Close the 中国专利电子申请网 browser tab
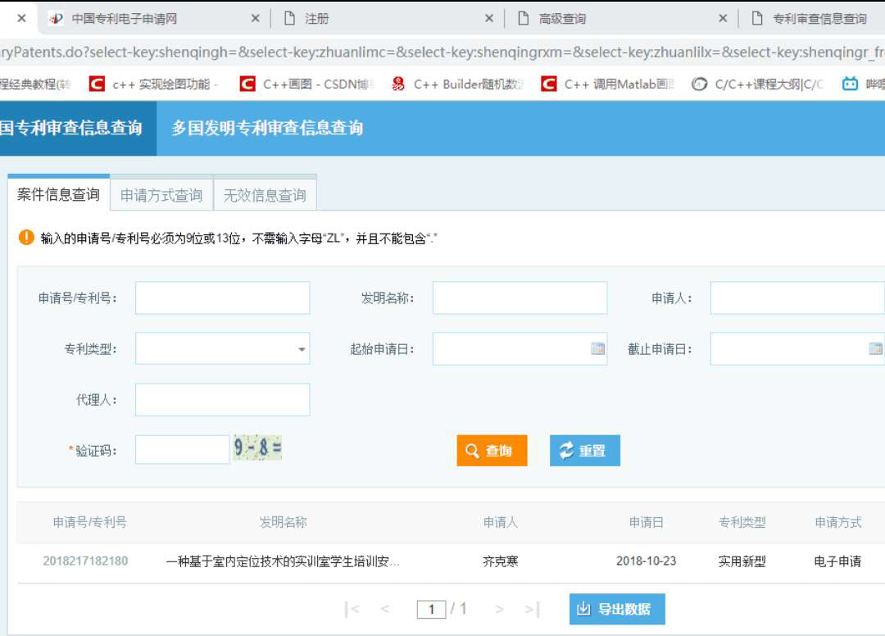This screenshot has width=885, height=636. (x=255, y=18)
